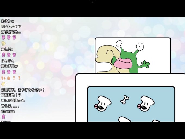Select the comment 'はぁはぁ'

tap(7, 61)
